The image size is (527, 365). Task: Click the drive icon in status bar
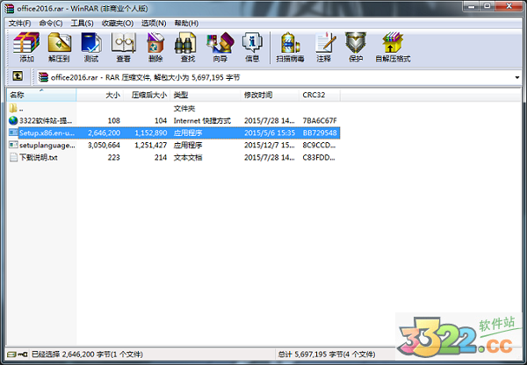(11, 354)
